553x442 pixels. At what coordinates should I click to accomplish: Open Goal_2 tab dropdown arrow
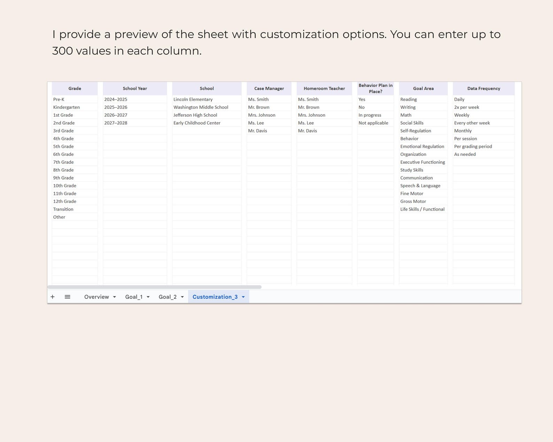tap(182, 297)
